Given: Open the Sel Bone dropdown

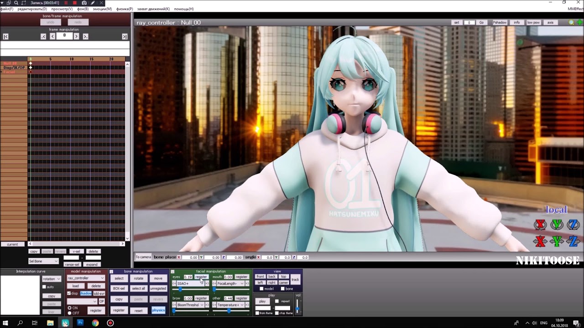Looking at the screenshot, I should pos(44,261).
